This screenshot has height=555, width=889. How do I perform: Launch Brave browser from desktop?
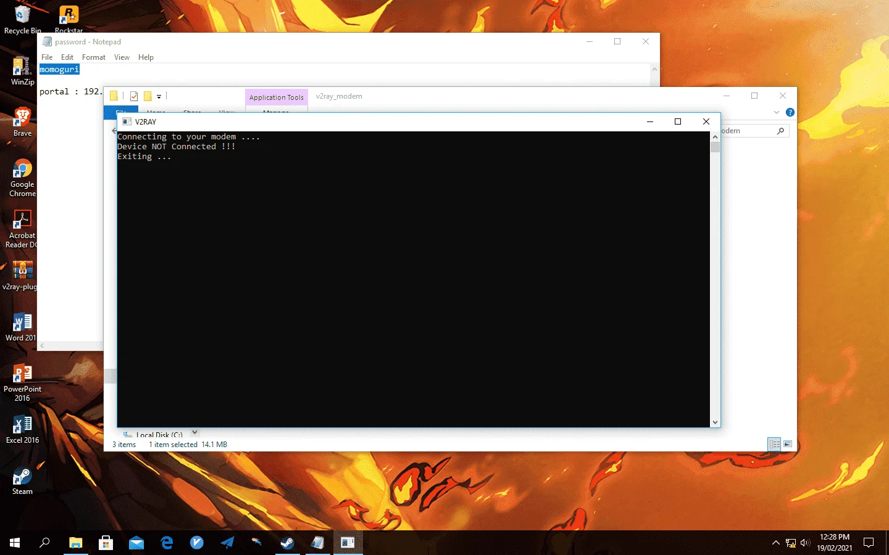[22, 121]
